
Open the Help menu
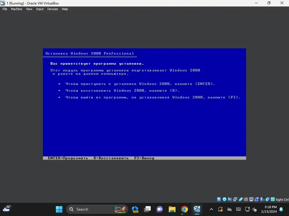pos(65,9)
